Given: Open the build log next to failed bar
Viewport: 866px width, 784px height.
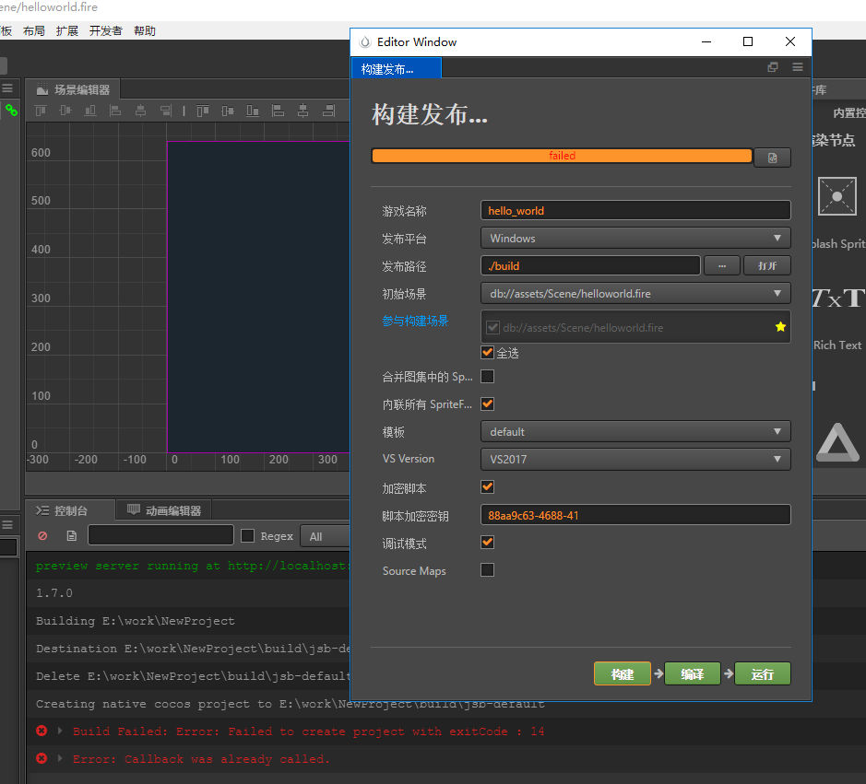Looking at the screenshot, I should pyautogui.click(x=772, y=158).
